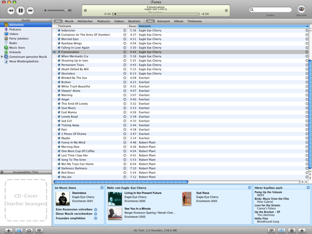Click the speaker icon next to Conversation
Image resolution: width=312 pixels, height=234 pixels.
point(54,52)
